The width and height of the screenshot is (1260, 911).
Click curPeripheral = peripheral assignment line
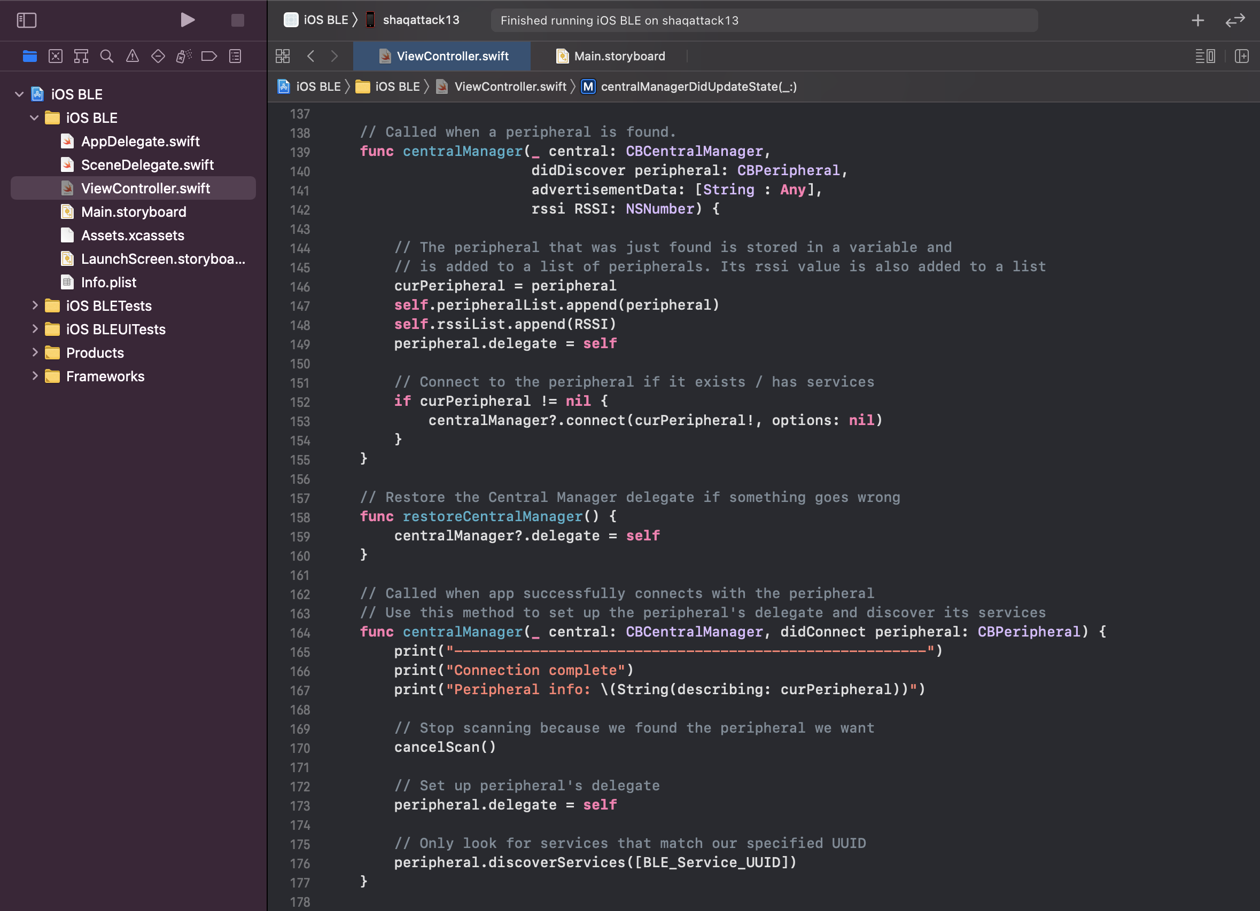505,286
